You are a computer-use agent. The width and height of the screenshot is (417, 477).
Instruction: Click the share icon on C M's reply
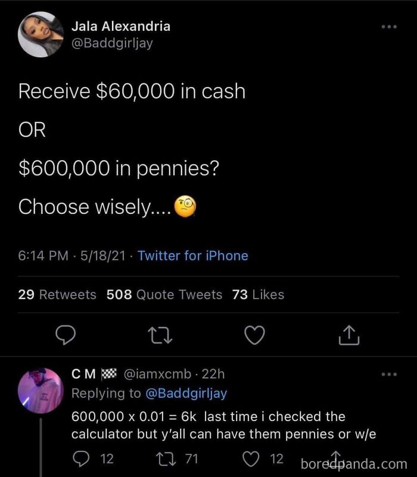(x=335, y=457)
